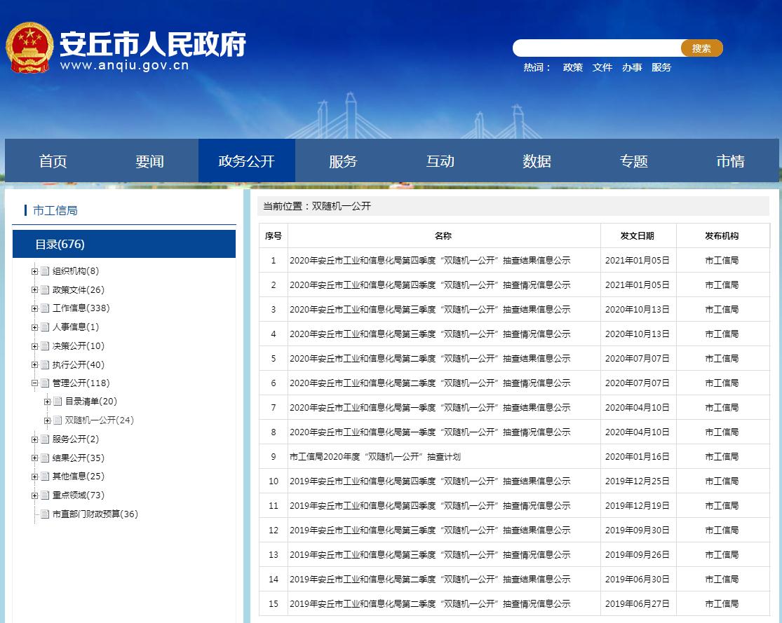Image resolution: width=782 pixels, height=623 pixels.
Task: Click the 发文日期 column header
Action: [638, 235]
